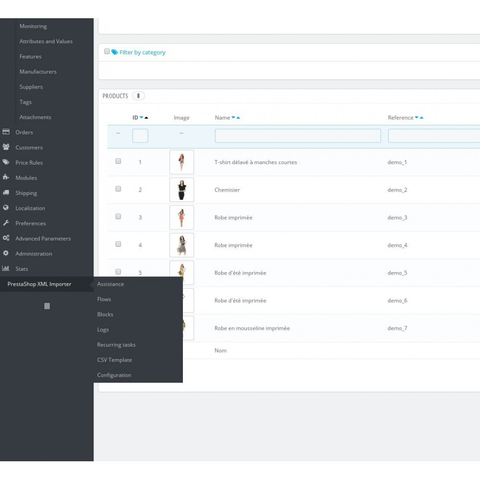Click the Reference filter input field

434,136
